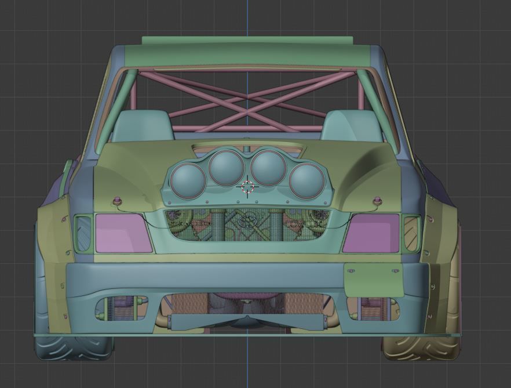
Task: Select the left pink headlight cover
Action: pyautogui.click(x=123, y=233)
